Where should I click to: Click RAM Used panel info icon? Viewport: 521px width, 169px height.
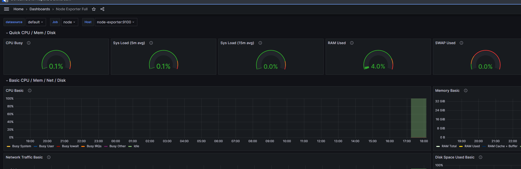pos(352,43)
